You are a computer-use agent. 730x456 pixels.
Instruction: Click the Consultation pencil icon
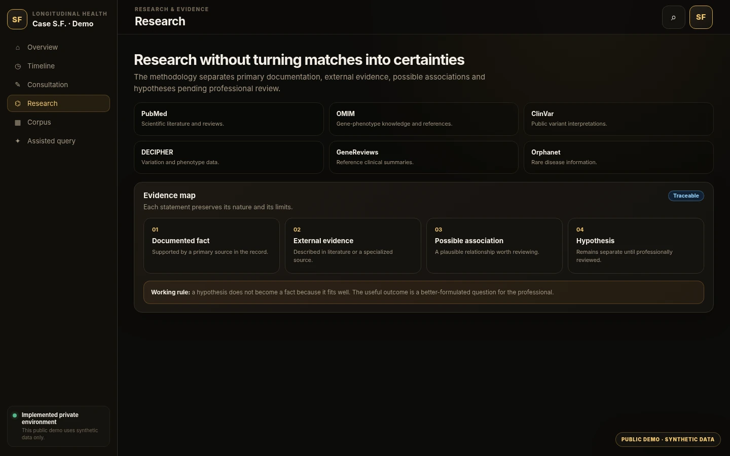click(x=18, y=85)
